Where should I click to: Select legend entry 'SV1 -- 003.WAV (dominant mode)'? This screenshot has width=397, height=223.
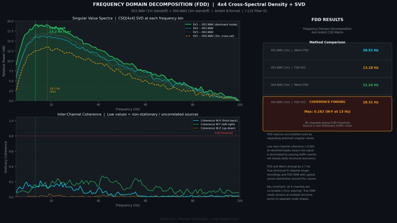click(x=211, y=25)
